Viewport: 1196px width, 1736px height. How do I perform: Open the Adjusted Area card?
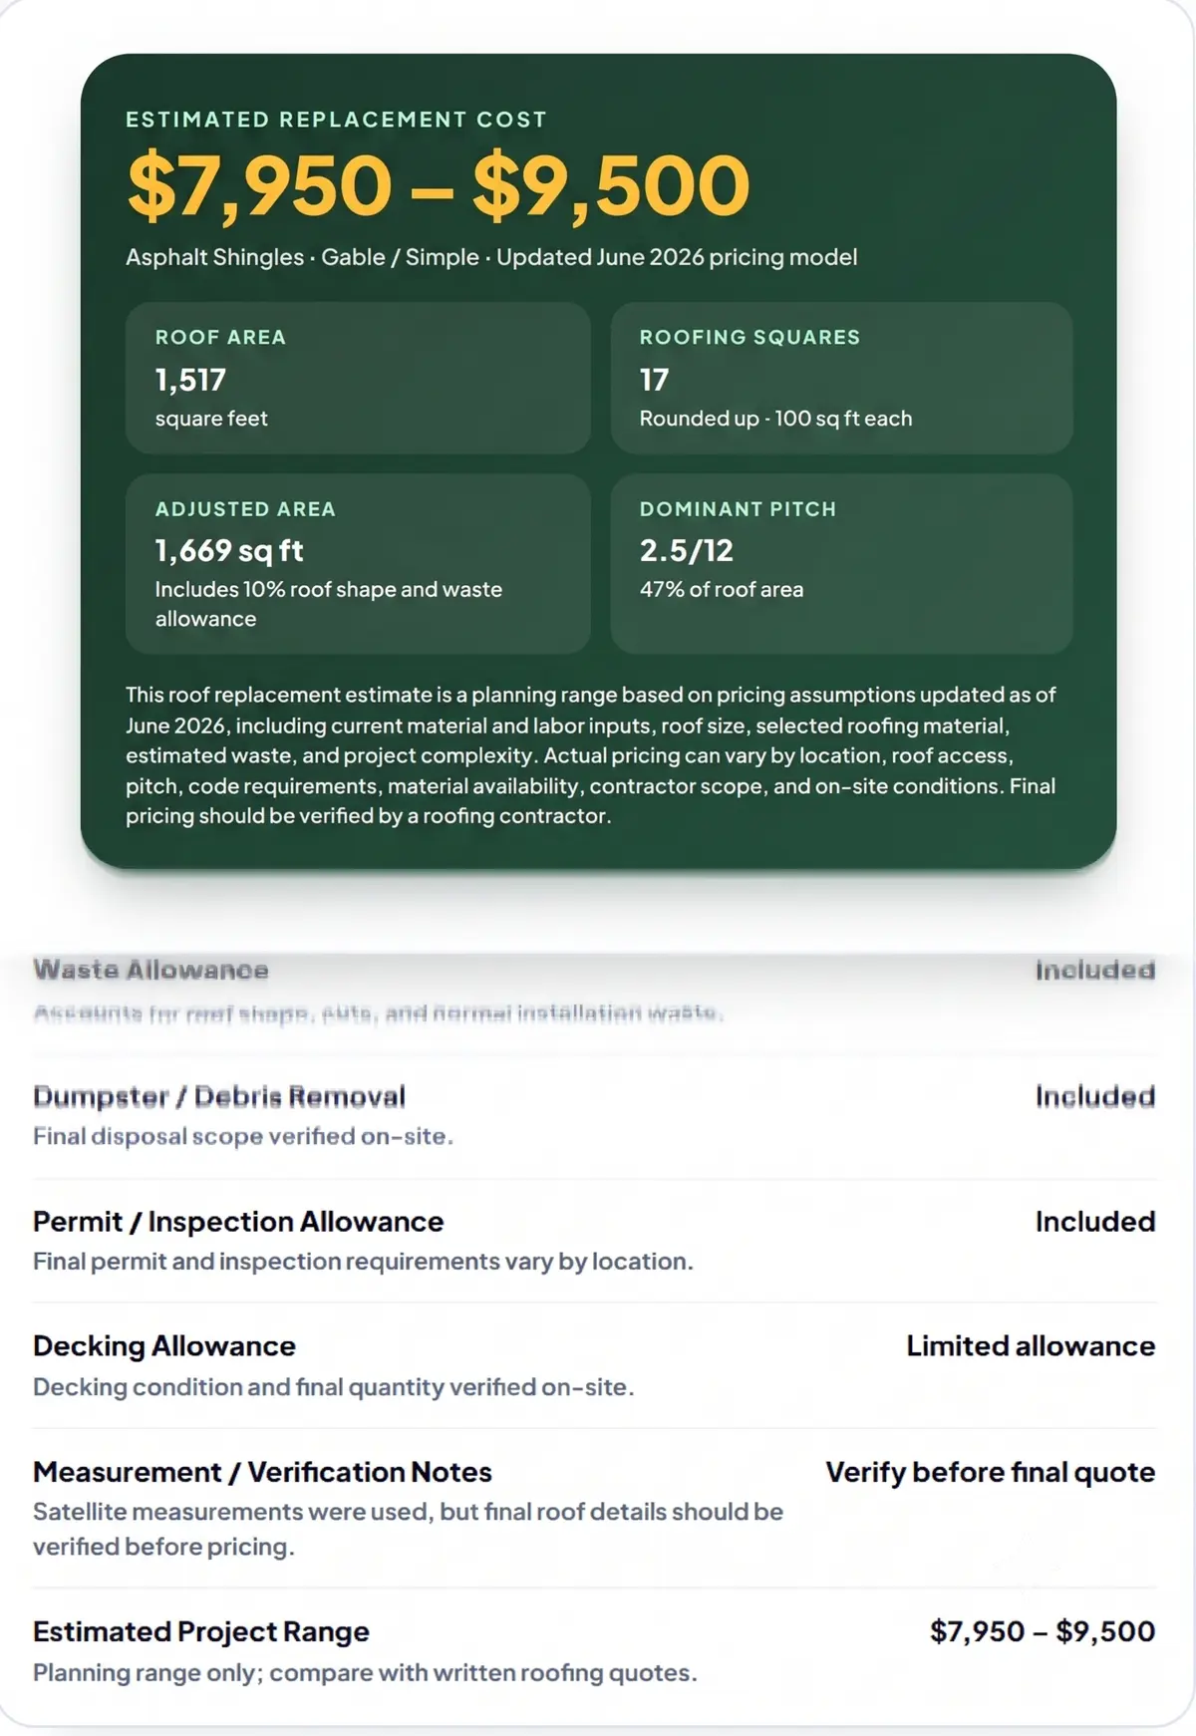click(x=358, y=564)
